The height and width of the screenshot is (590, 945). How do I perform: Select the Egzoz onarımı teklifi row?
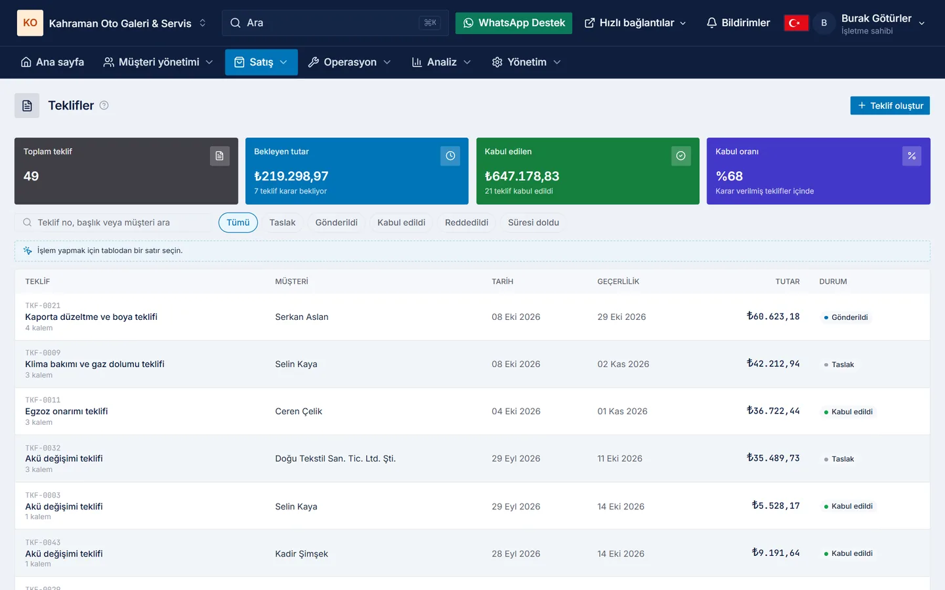(472, 412)
